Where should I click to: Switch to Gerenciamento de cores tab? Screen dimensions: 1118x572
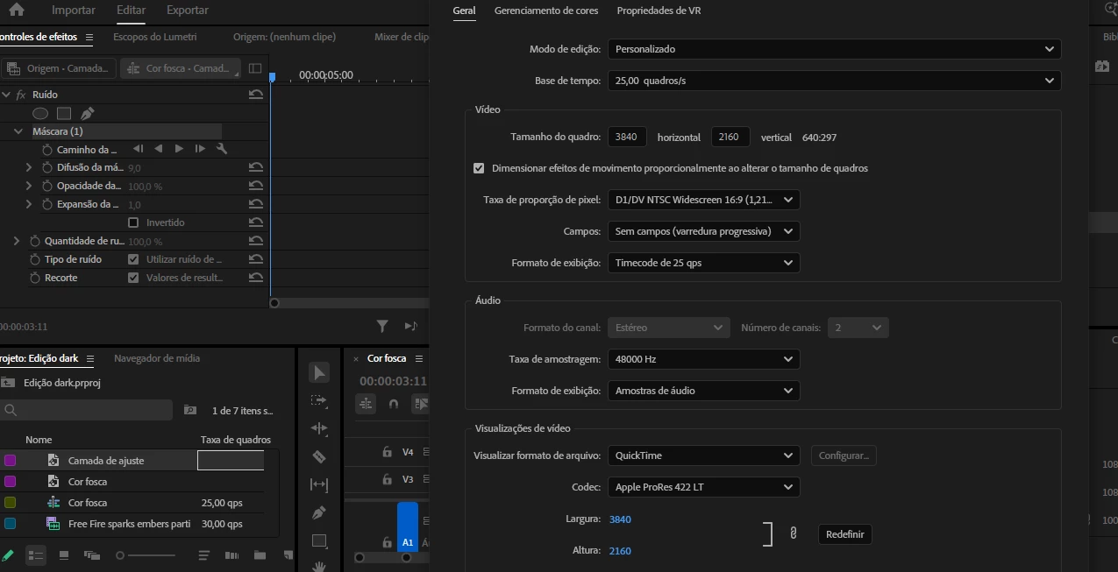pos(546,11)
